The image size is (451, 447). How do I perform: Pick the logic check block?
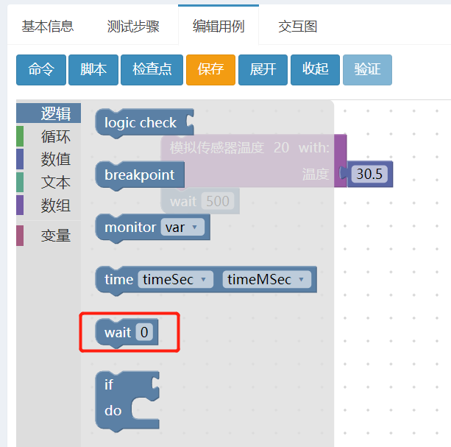click(144, 123)
